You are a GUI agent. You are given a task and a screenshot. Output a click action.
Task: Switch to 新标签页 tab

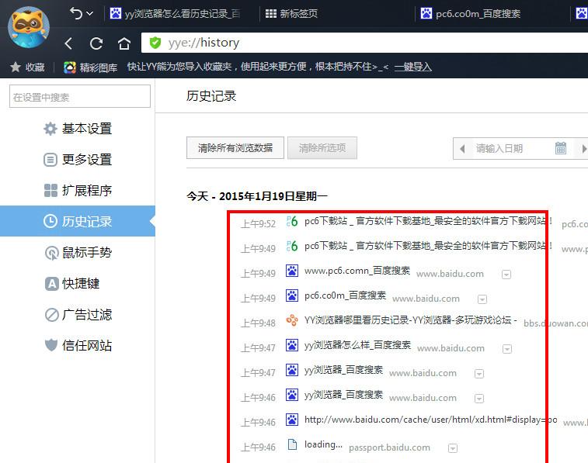(291, 14)
